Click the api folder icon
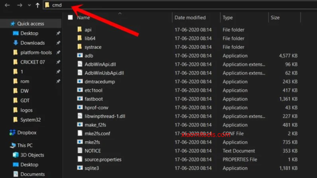317x178 pixels. [80, 30]
